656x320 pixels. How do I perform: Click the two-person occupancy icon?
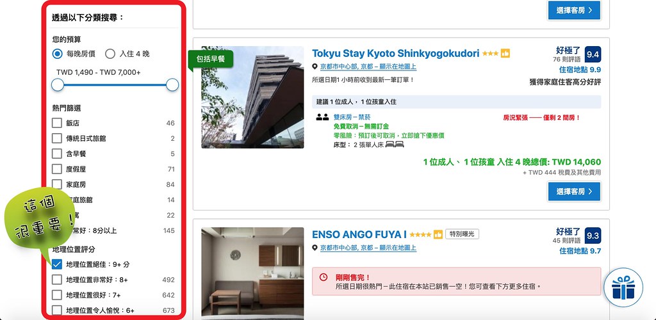click(x=322, y=117)
